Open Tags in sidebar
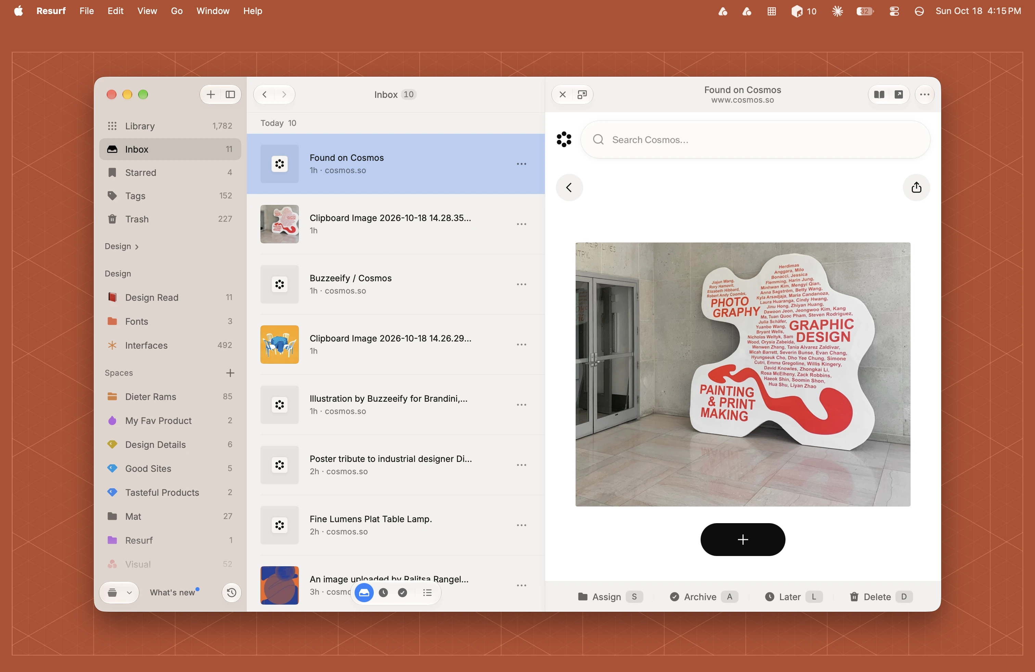The image size is (1035, 672). click(x=170, y=196)
